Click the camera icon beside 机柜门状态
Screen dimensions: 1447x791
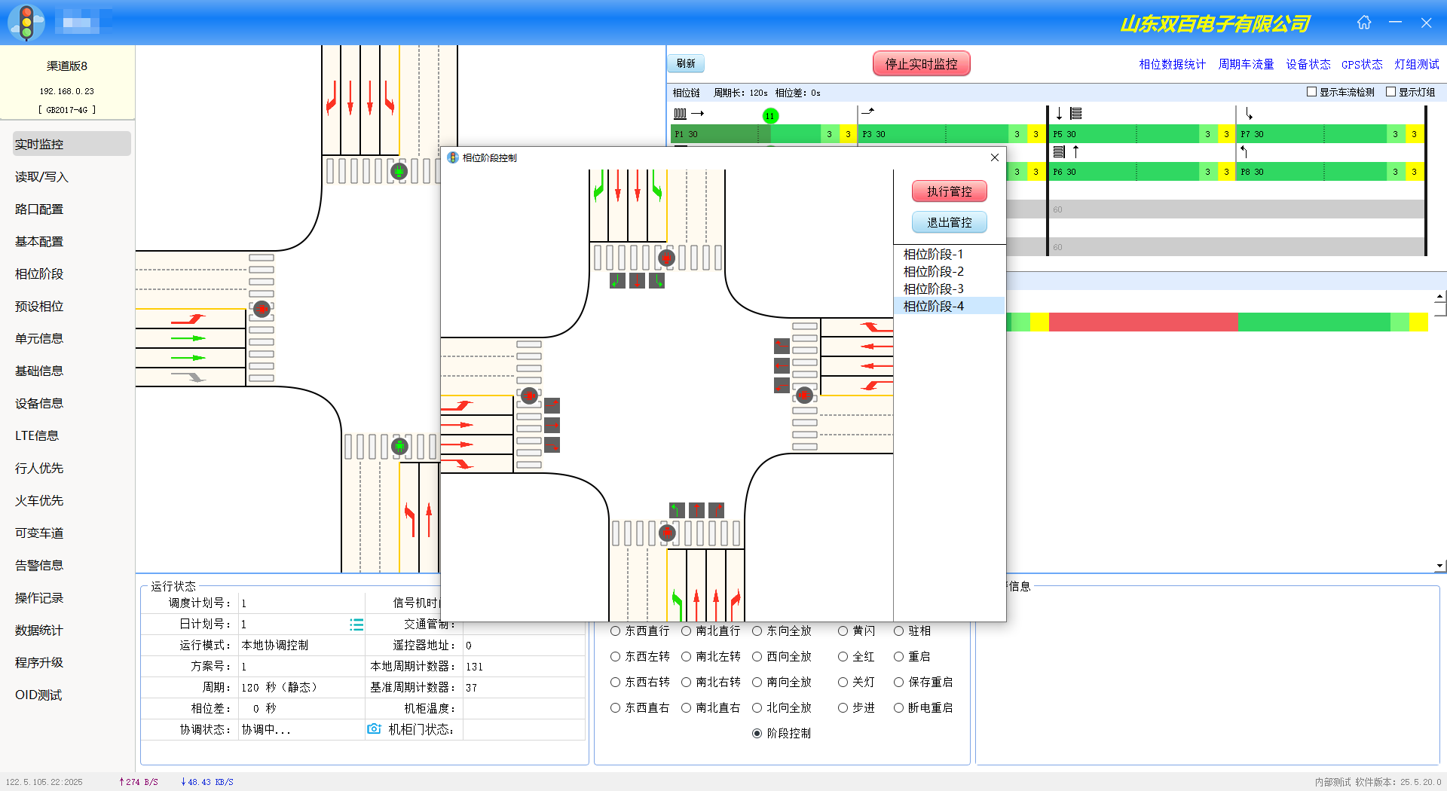point(374,728)
